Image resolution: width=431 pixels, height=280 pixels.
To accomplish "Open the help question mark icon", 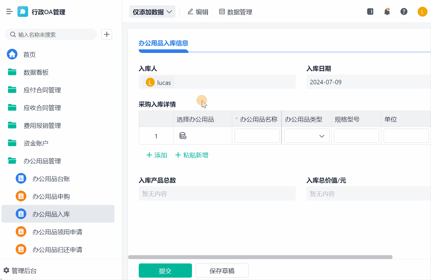I will point(404,12).
